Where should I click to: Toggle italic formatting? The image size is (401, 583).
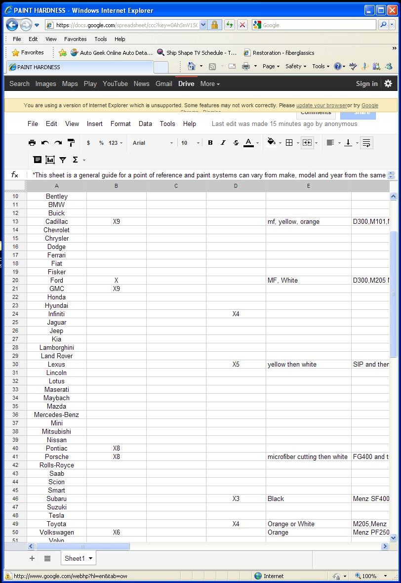(x=223, y=143)
